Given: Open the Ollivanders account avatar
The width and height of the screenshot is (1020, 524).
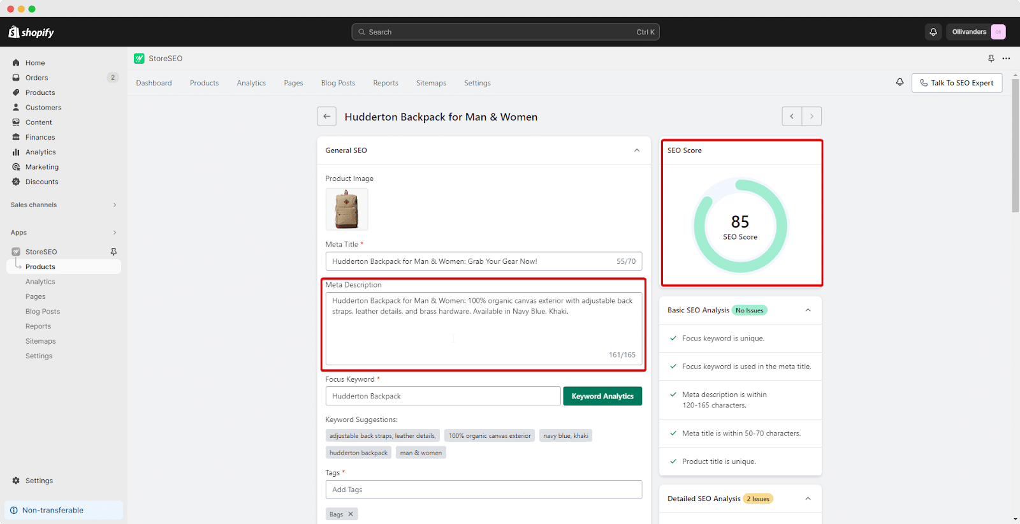Looking at the screenshot, I should pos(998,32).
